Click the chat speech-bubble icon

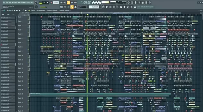[150, 3]
